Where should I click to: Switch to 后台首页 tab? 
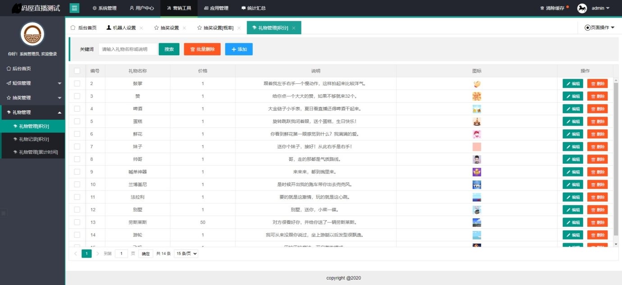point(83,28)
